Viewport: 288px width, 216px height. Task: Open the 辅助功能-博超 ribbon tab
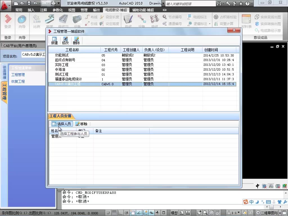point(143,10)
